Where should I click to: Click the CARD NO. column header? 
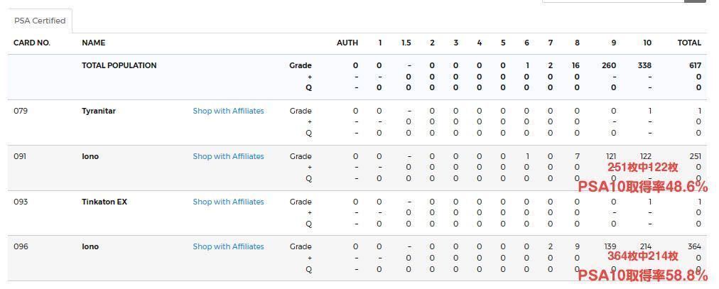click(x=32, y=43)
